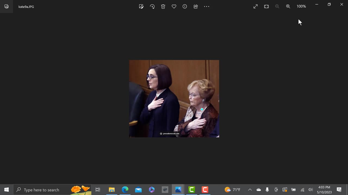Image resolution: width=348 pixels, height=195 pixels.
Task: Open the See more three-dots menu
Action: pyautogui.click(x=207, y=6)
